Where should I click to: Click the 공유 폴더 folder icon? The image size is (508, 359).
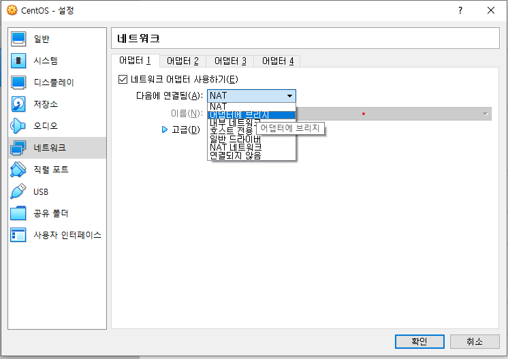[x=18, y=213]
